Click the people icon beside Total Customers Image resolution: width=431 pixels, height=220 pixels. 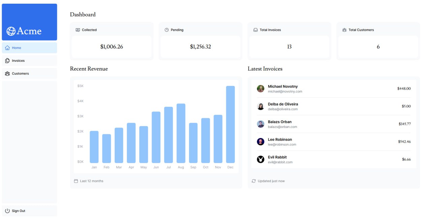pyautogui.click(x=344, y=30)
